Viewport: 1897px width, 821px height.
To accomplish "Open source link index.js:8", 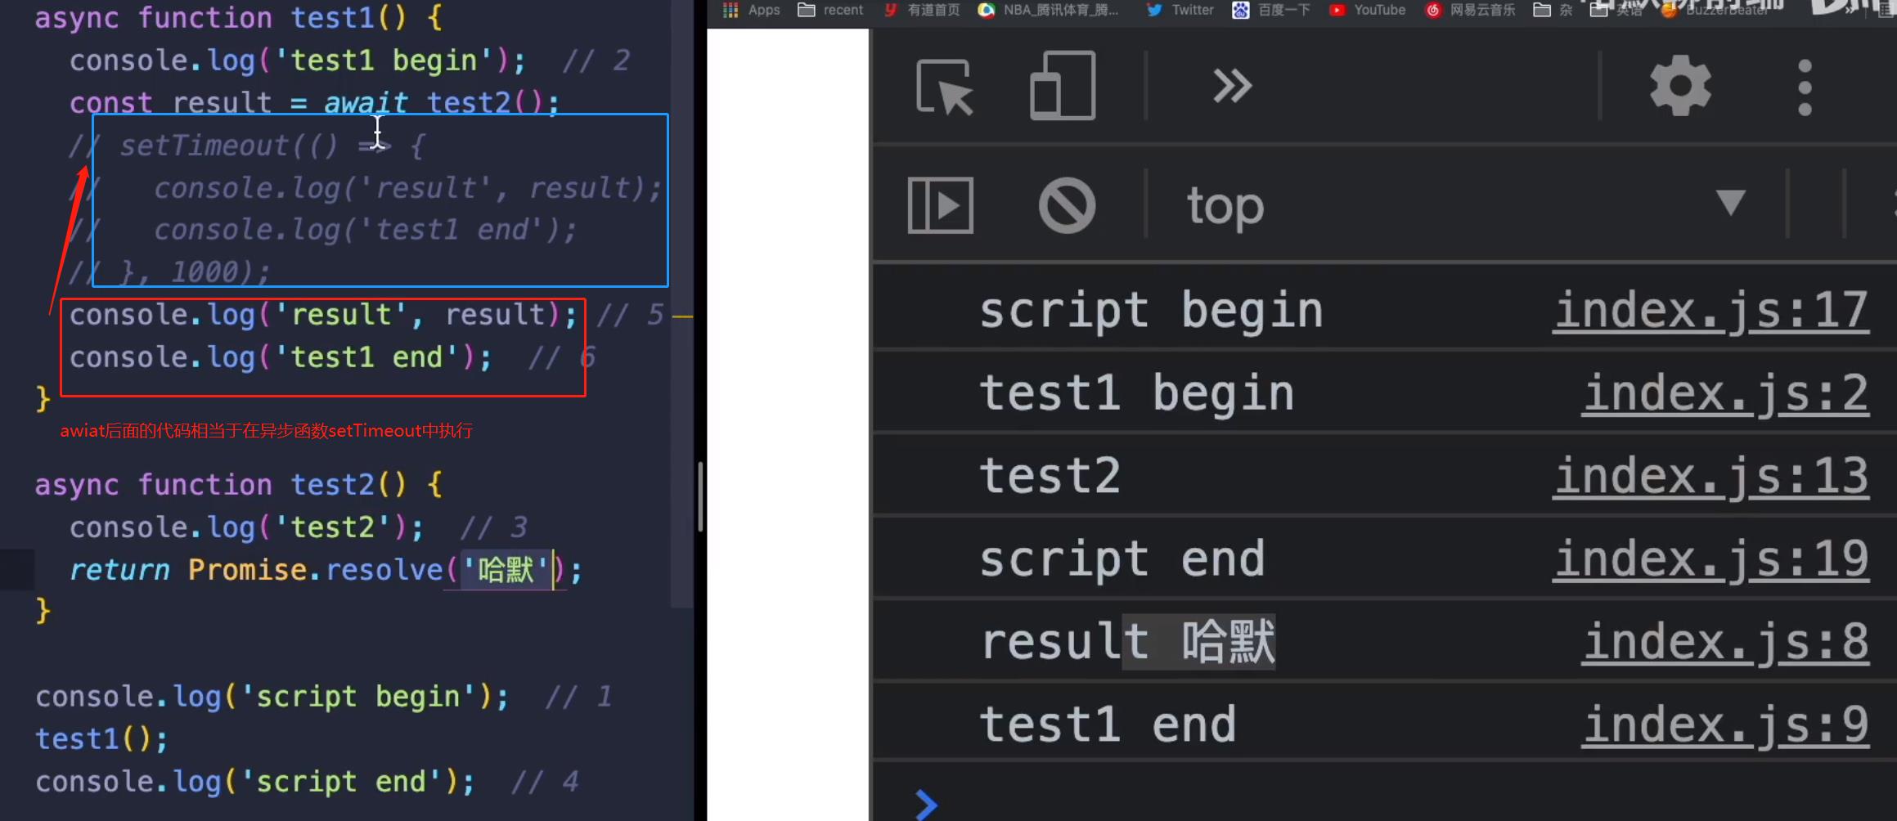I will click(x=1724, y=642).
